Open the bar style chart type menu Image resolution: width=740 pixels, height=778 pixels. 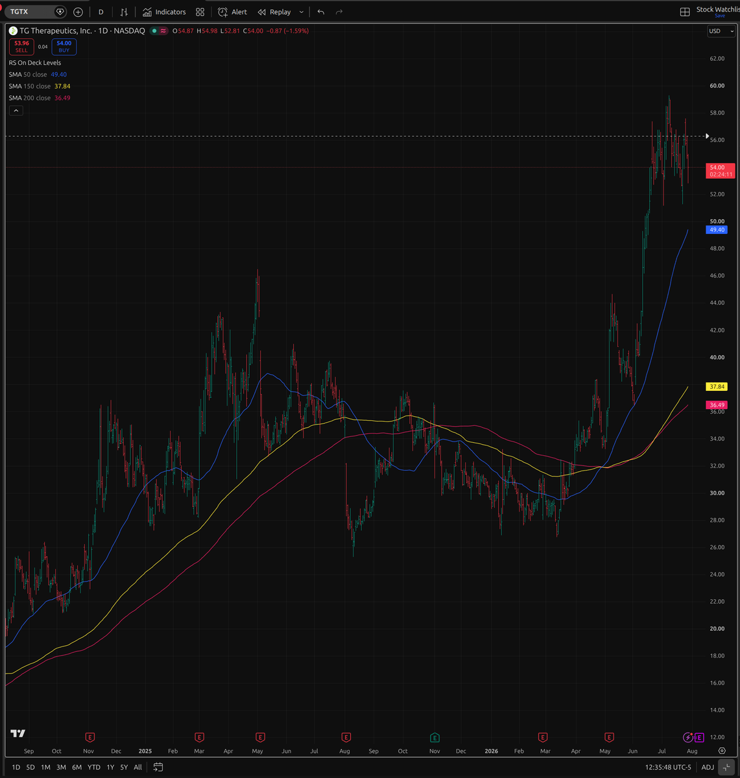(x=124, y=12)
